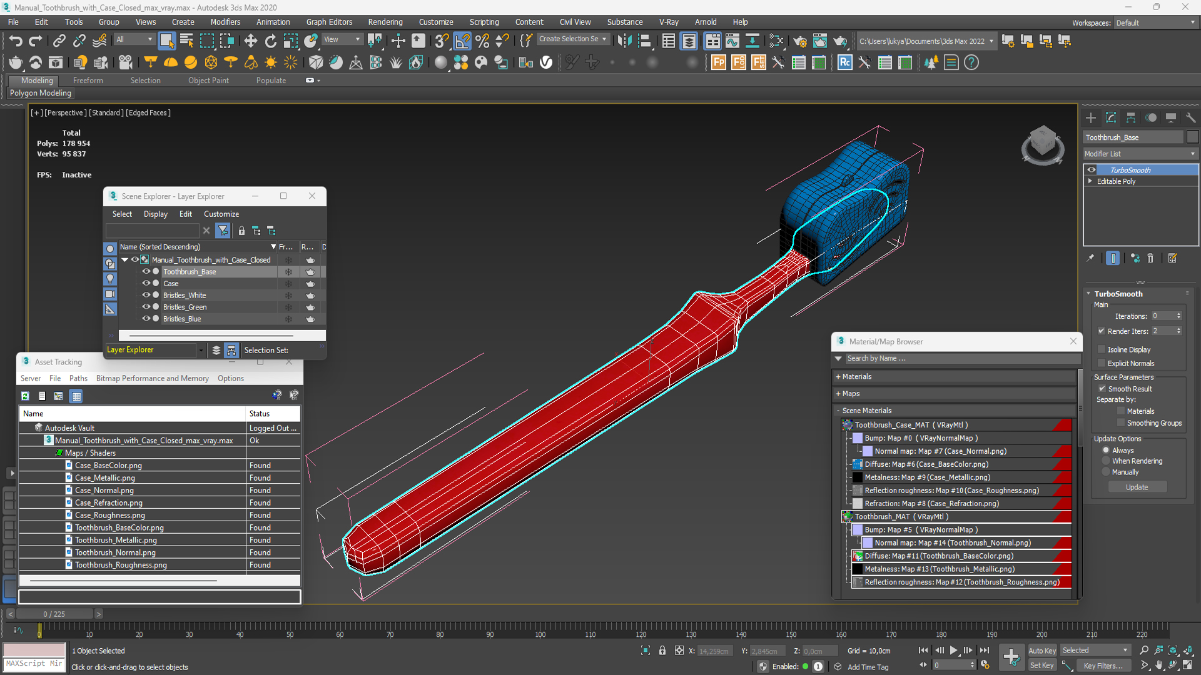Screen dimensions: 1201x675
Task: Go to the start frame
Action: pos(923,651)
